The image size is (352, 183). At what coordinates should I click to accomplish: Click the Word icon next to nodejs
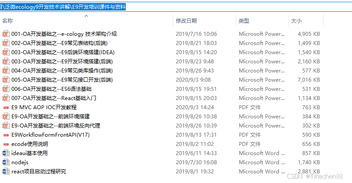click(x=6, y=162)
